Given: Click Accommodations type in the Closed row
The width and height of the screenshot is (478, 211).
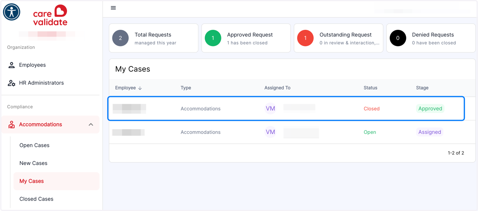Looking at the screenshot, I should click(200, 108).
